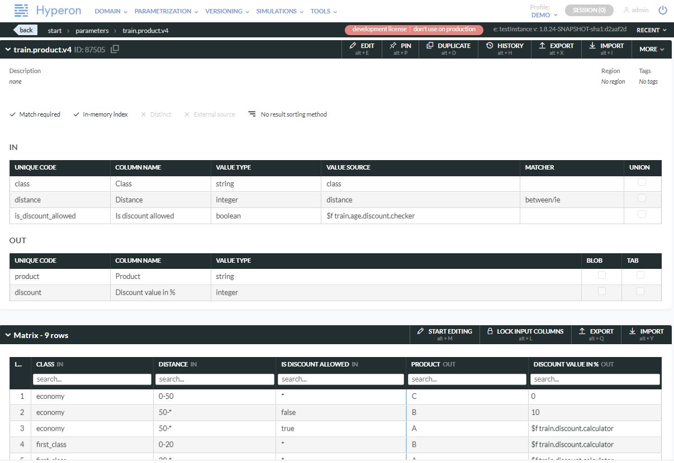Expand the Recent dropdown
The image size is (674, 463).
[651, 30]
